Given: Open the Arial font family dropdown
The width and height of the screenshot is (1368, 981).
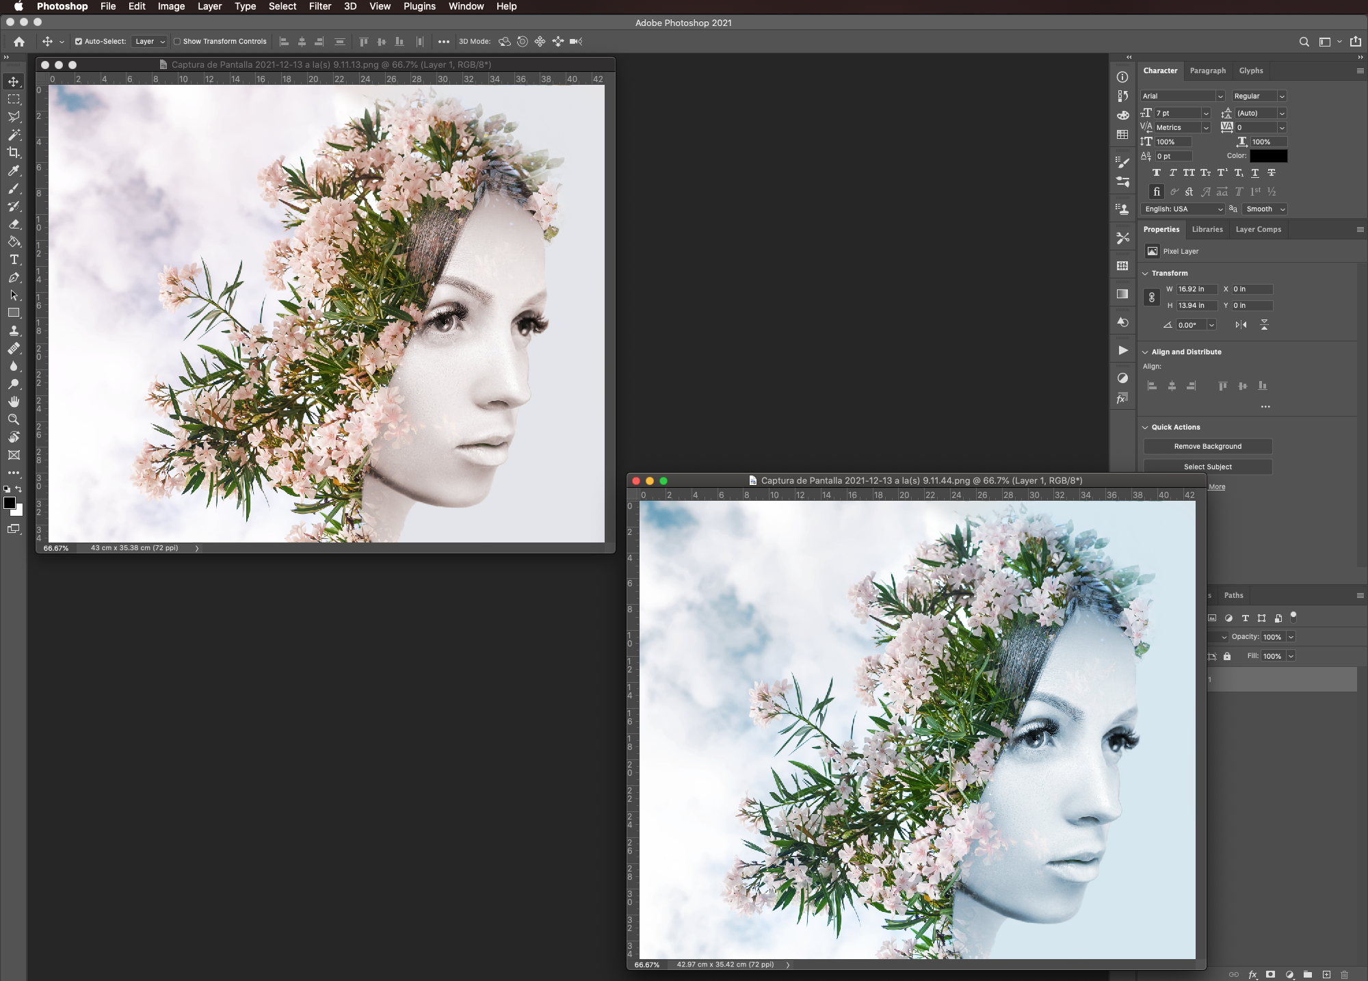Looking at the screenshot, I should point(1182,96).
